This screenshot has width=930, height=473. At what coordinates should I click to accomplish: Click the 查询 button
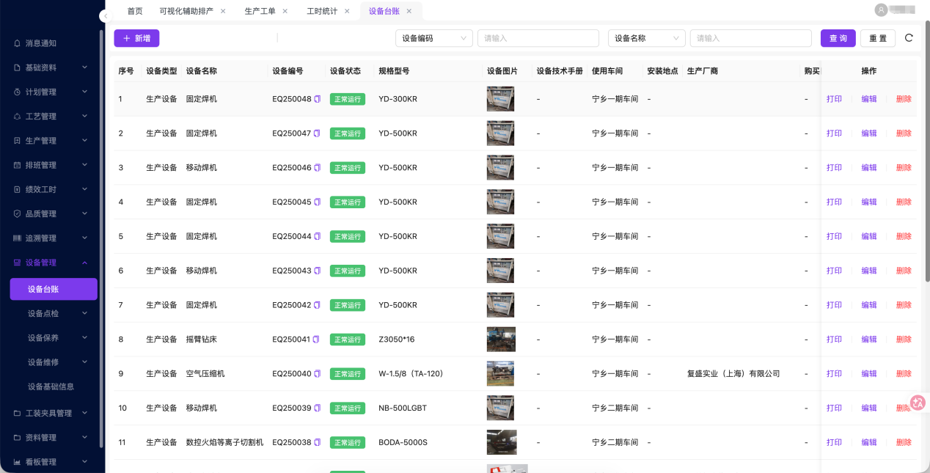[838, 38]
